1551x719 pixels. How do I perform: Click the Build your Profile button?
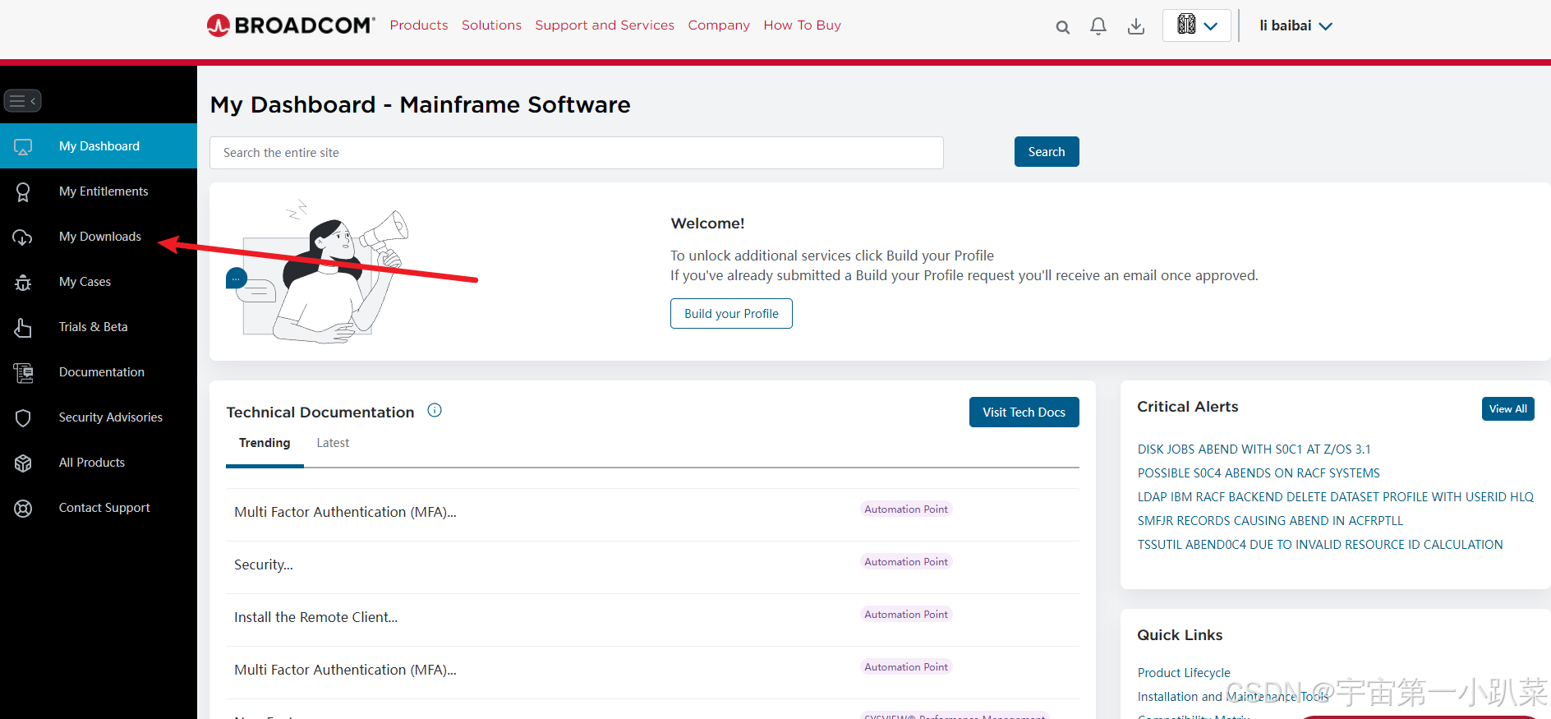(731, 314)
